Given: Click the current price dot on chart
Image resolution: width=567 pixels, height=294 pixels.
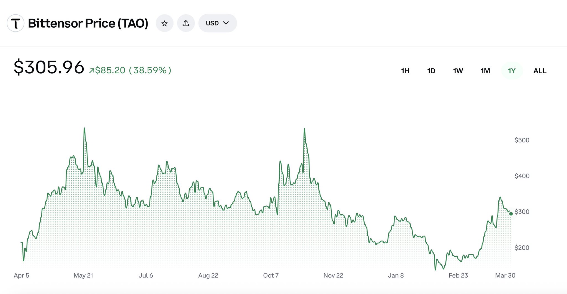Looking at the screenshot, I should click(511, 214).
